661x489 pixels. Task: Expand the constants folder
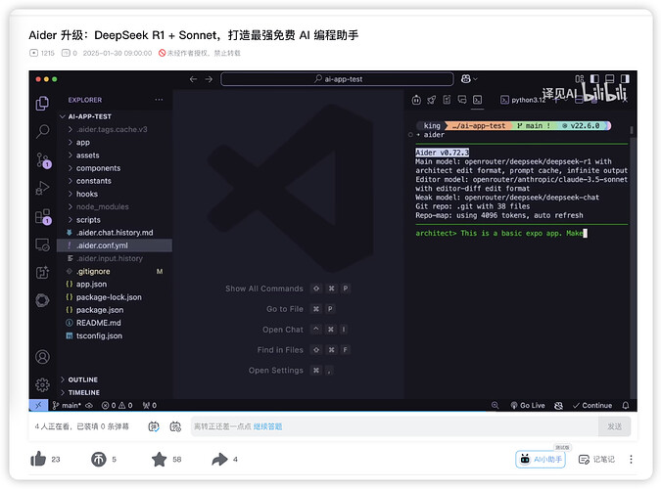tap(94, 181)
